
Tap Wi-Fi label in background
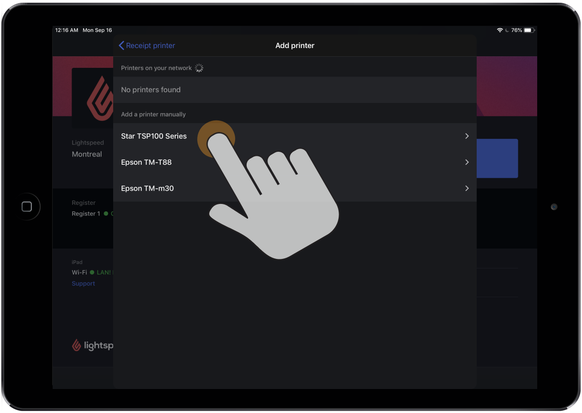79,272
